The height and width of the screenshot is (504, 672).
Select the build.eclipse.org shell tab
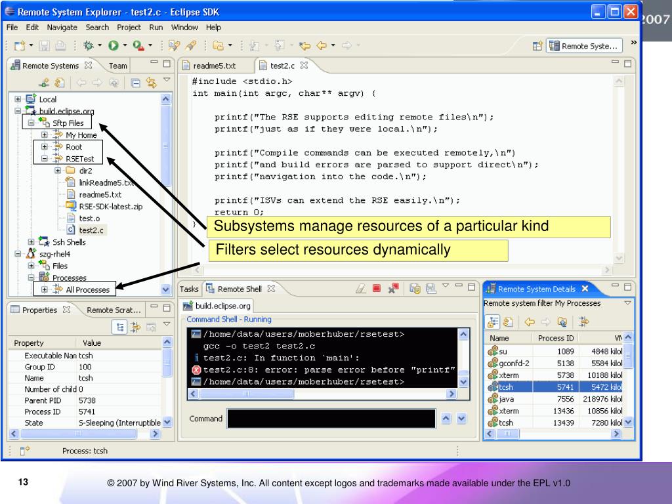[217, 306]
